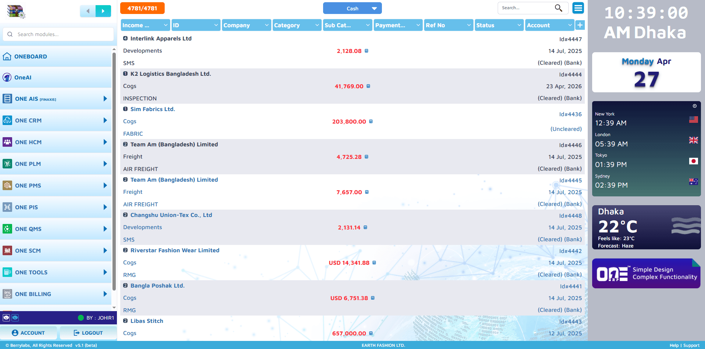Open the Ref No column dropdown
Image resolution: width=705 pixels, height=349 pixels.
[448, 25]
